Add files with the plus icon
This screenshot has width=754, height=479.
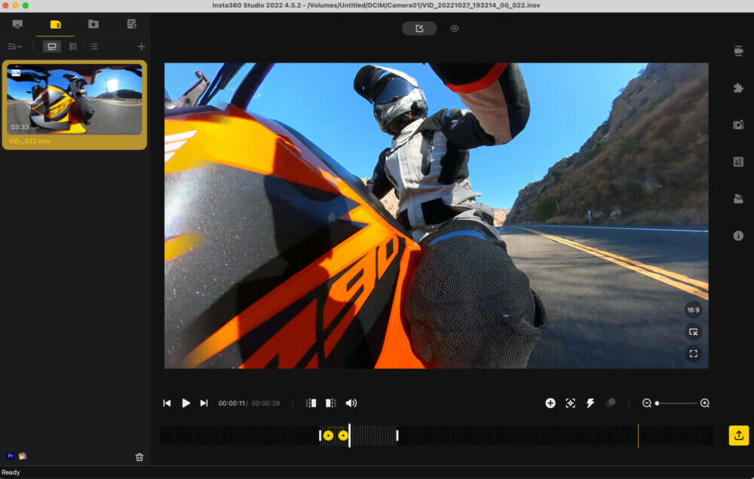[141, 47]
